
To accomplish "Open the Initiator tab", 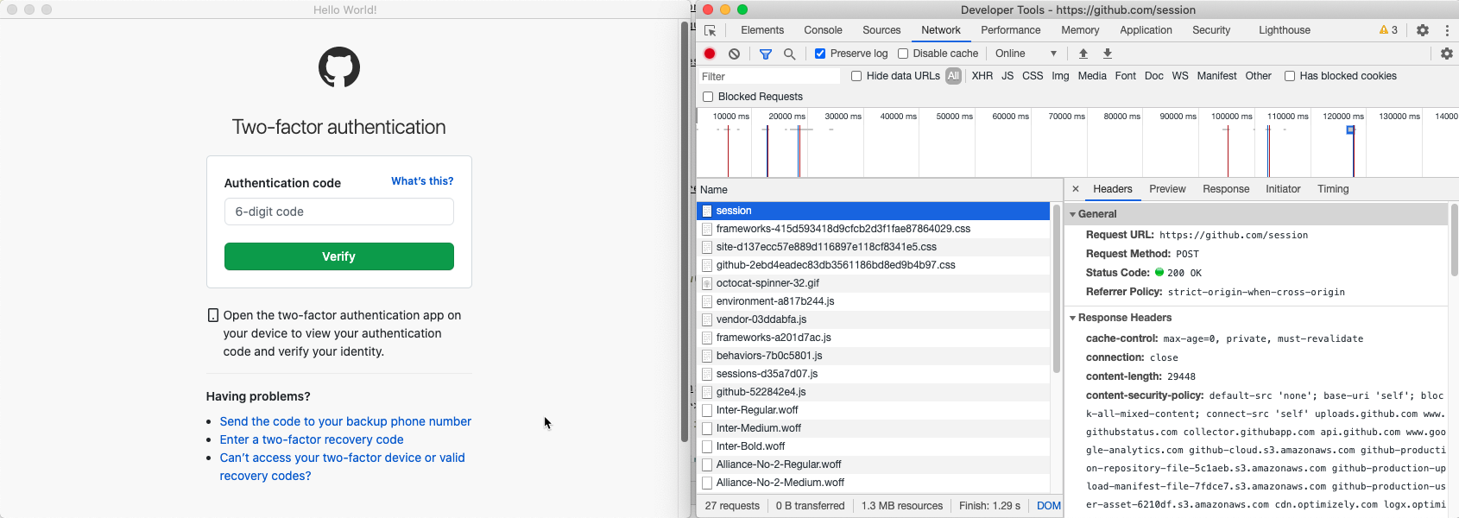I will (1283, 189).
